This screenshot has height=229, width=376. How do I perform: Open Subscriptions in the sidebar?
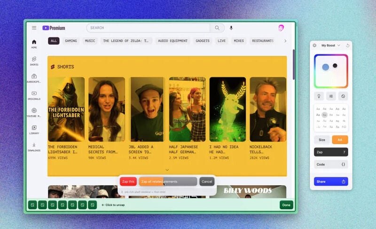[x=34, y=78]
